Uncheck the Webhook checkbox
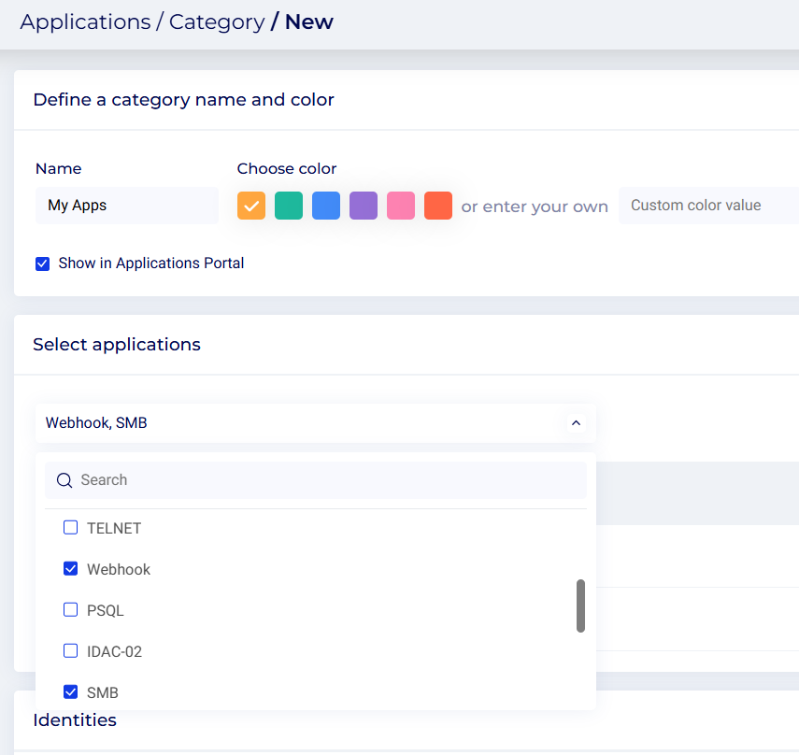Image resolution: width=799 pixels, height=755 pixels. (x=70, y=568)
